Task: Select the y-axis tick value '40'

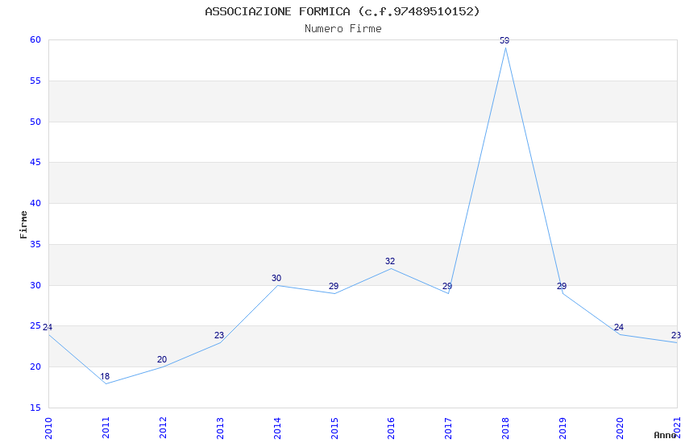Action: pyautogui.click(x=35, y=204)
